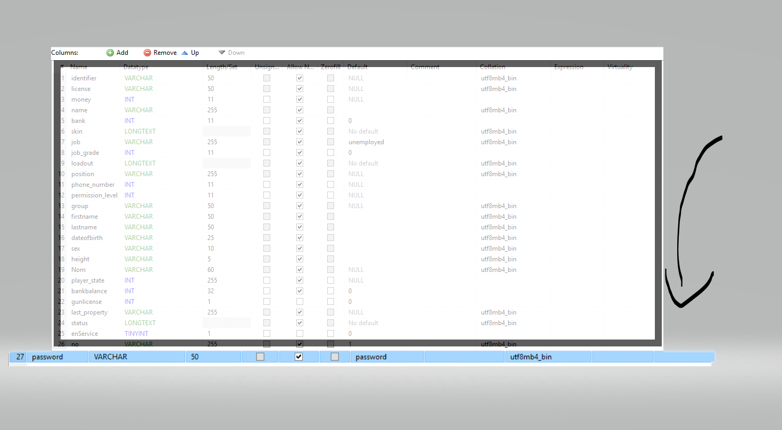
Task: Toggle Unsigned checkbox for money column
Action: (x=267, y=100)
